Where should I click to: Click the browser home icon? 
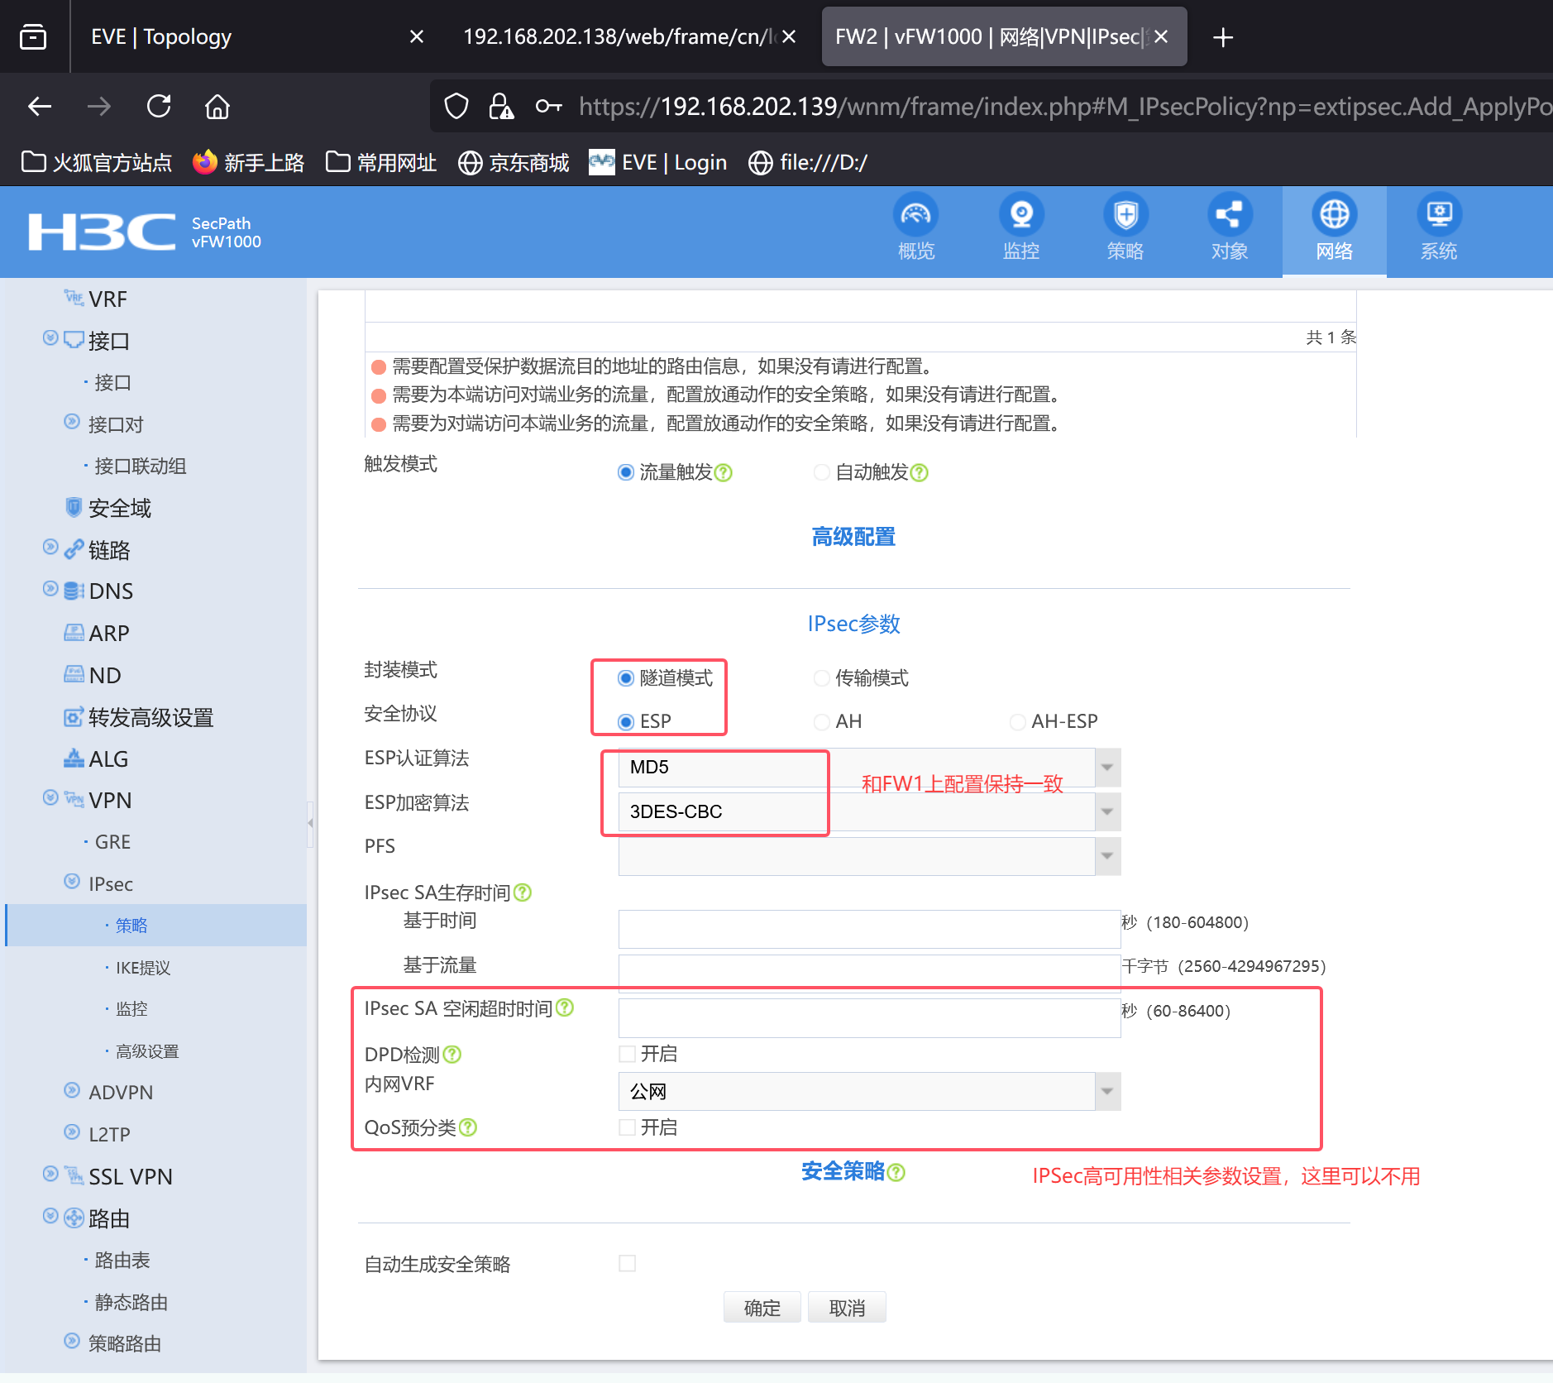pos(217,106)
